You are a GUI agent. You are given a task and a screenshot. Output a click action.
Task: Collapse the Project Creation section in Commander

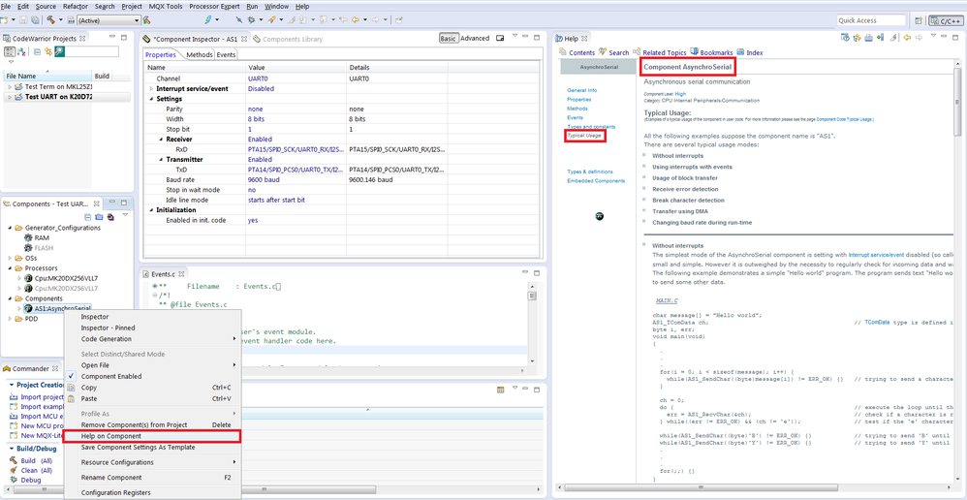(11, 385)
